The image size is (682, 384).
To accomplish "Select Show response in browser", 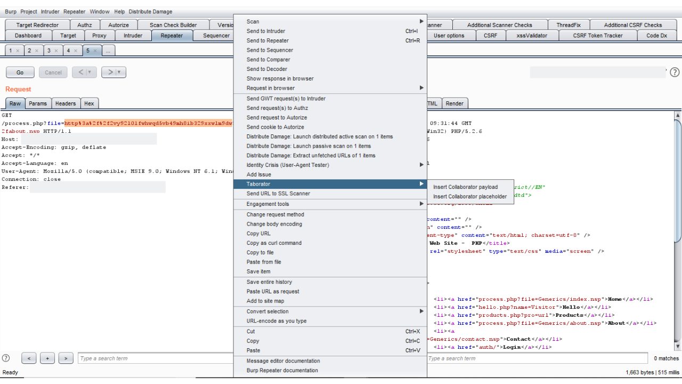I will click(330, 78).
